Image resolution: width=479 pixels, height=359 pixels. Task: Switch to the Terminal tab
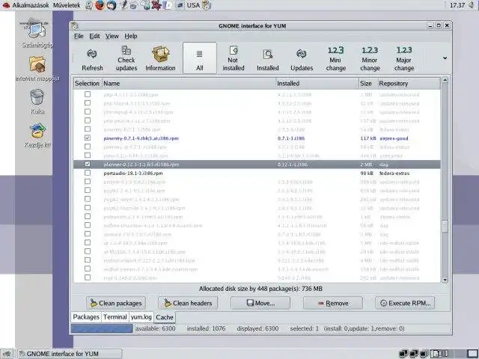pyautogui.click(x=115, y=317)
